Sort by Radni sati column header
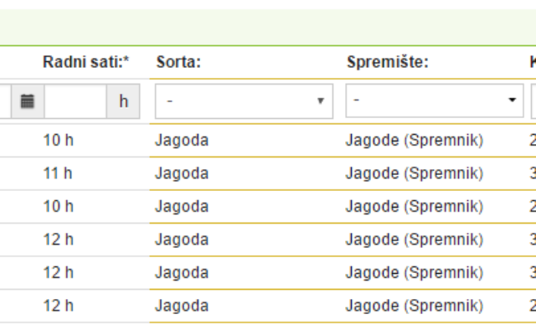 pyautogui.click(x=85, y=62)
